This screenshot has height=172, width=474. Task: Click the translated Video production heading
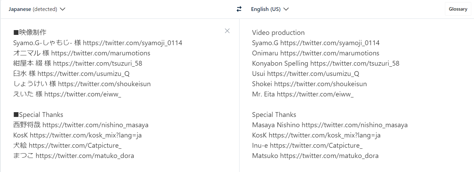pyautogui.click(x=279, y=33)
